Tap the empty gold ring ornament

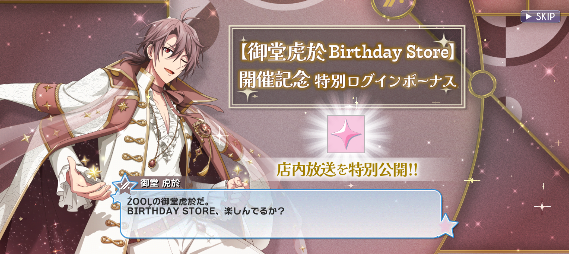483,84
